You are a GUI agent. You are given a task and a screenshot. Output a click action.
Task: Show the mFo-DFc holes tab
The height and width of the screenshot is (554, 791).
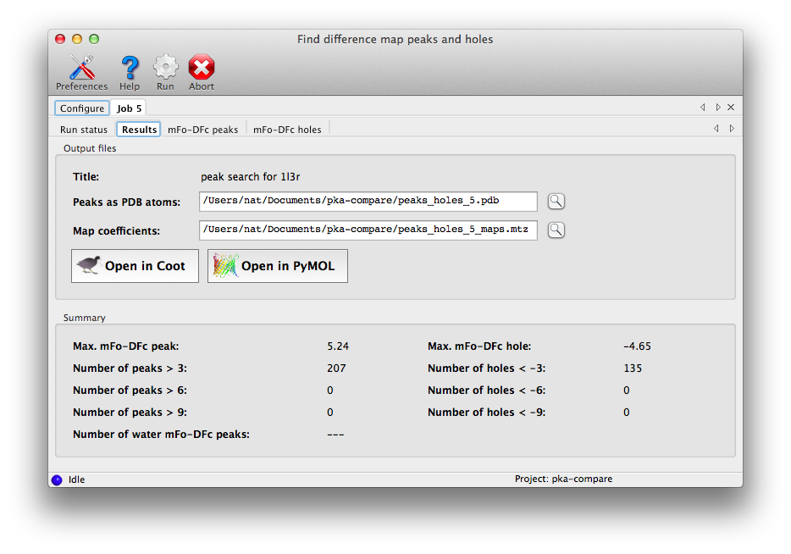(x=287, y=130)
